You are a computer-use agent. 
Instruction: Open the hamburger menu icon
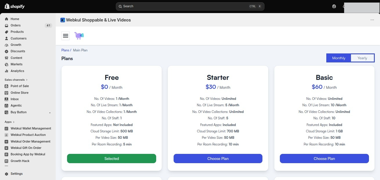pos(66,35)
